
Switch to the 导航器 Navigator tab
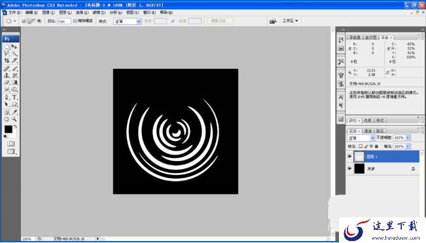(x=355, y=37)
